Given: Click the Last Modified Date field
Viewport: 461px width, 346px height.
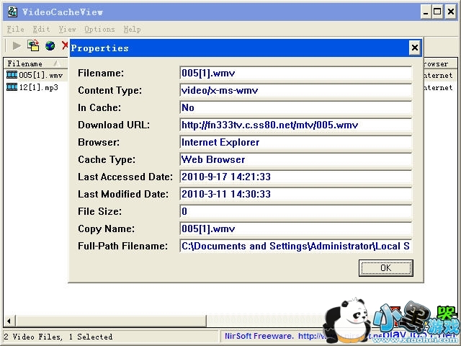Looking at the screenshot, I should [295, 194].
